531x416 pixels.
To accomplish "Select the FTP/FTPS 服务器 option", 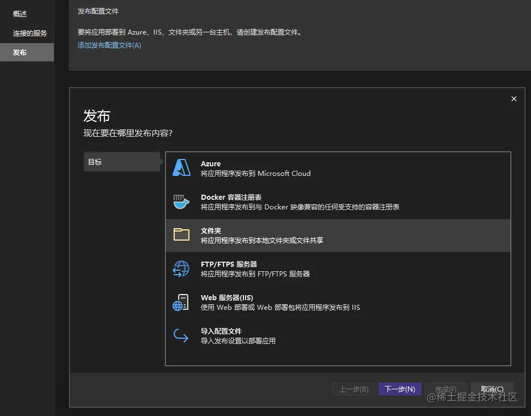I will click(x=312, y=268).
